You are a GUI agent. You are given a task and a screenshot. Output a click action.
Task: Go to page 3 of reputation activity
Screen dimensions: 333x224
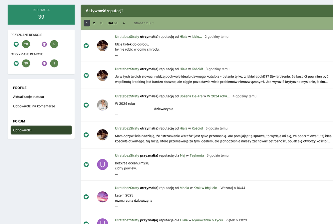(x=101, y=23)
